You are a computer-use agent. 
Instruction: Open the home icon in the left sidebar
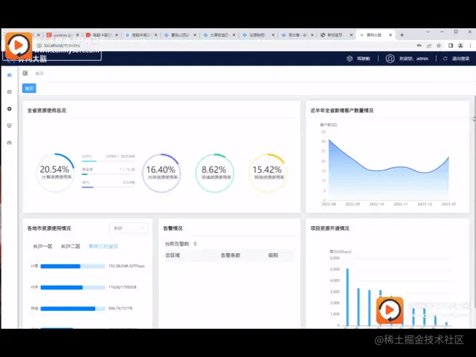click(10, 74)
